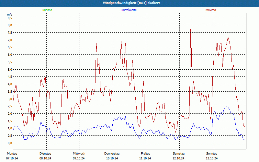Click the Donnerstag day label
This screenshot has width=259, height=162.
pyautogui.click(x=112, y=154)
